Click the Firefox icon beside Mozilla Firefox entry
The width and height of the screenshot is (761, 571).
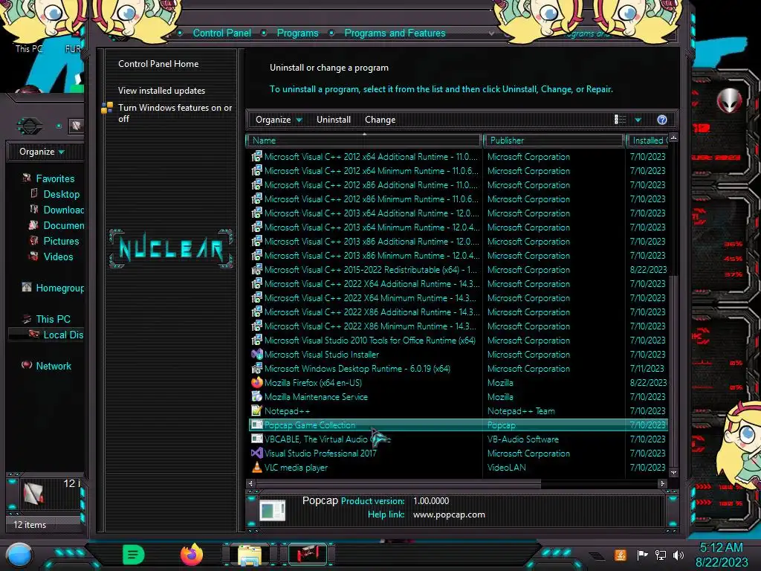tap(256, 383)
